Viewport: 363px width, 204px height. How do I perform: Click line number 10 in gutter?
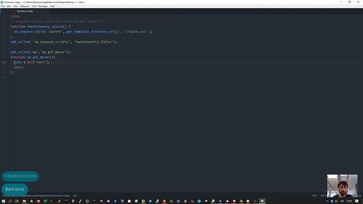(x=4, y=62)
